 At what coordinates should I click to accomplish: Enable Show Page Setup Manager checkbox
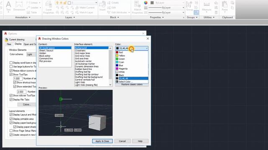click(x=11, y=131)
